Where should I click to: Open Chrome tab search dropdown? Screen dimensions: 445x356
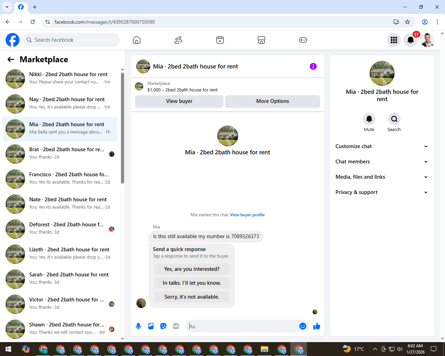pyautogui.click(x=7, y=7)
